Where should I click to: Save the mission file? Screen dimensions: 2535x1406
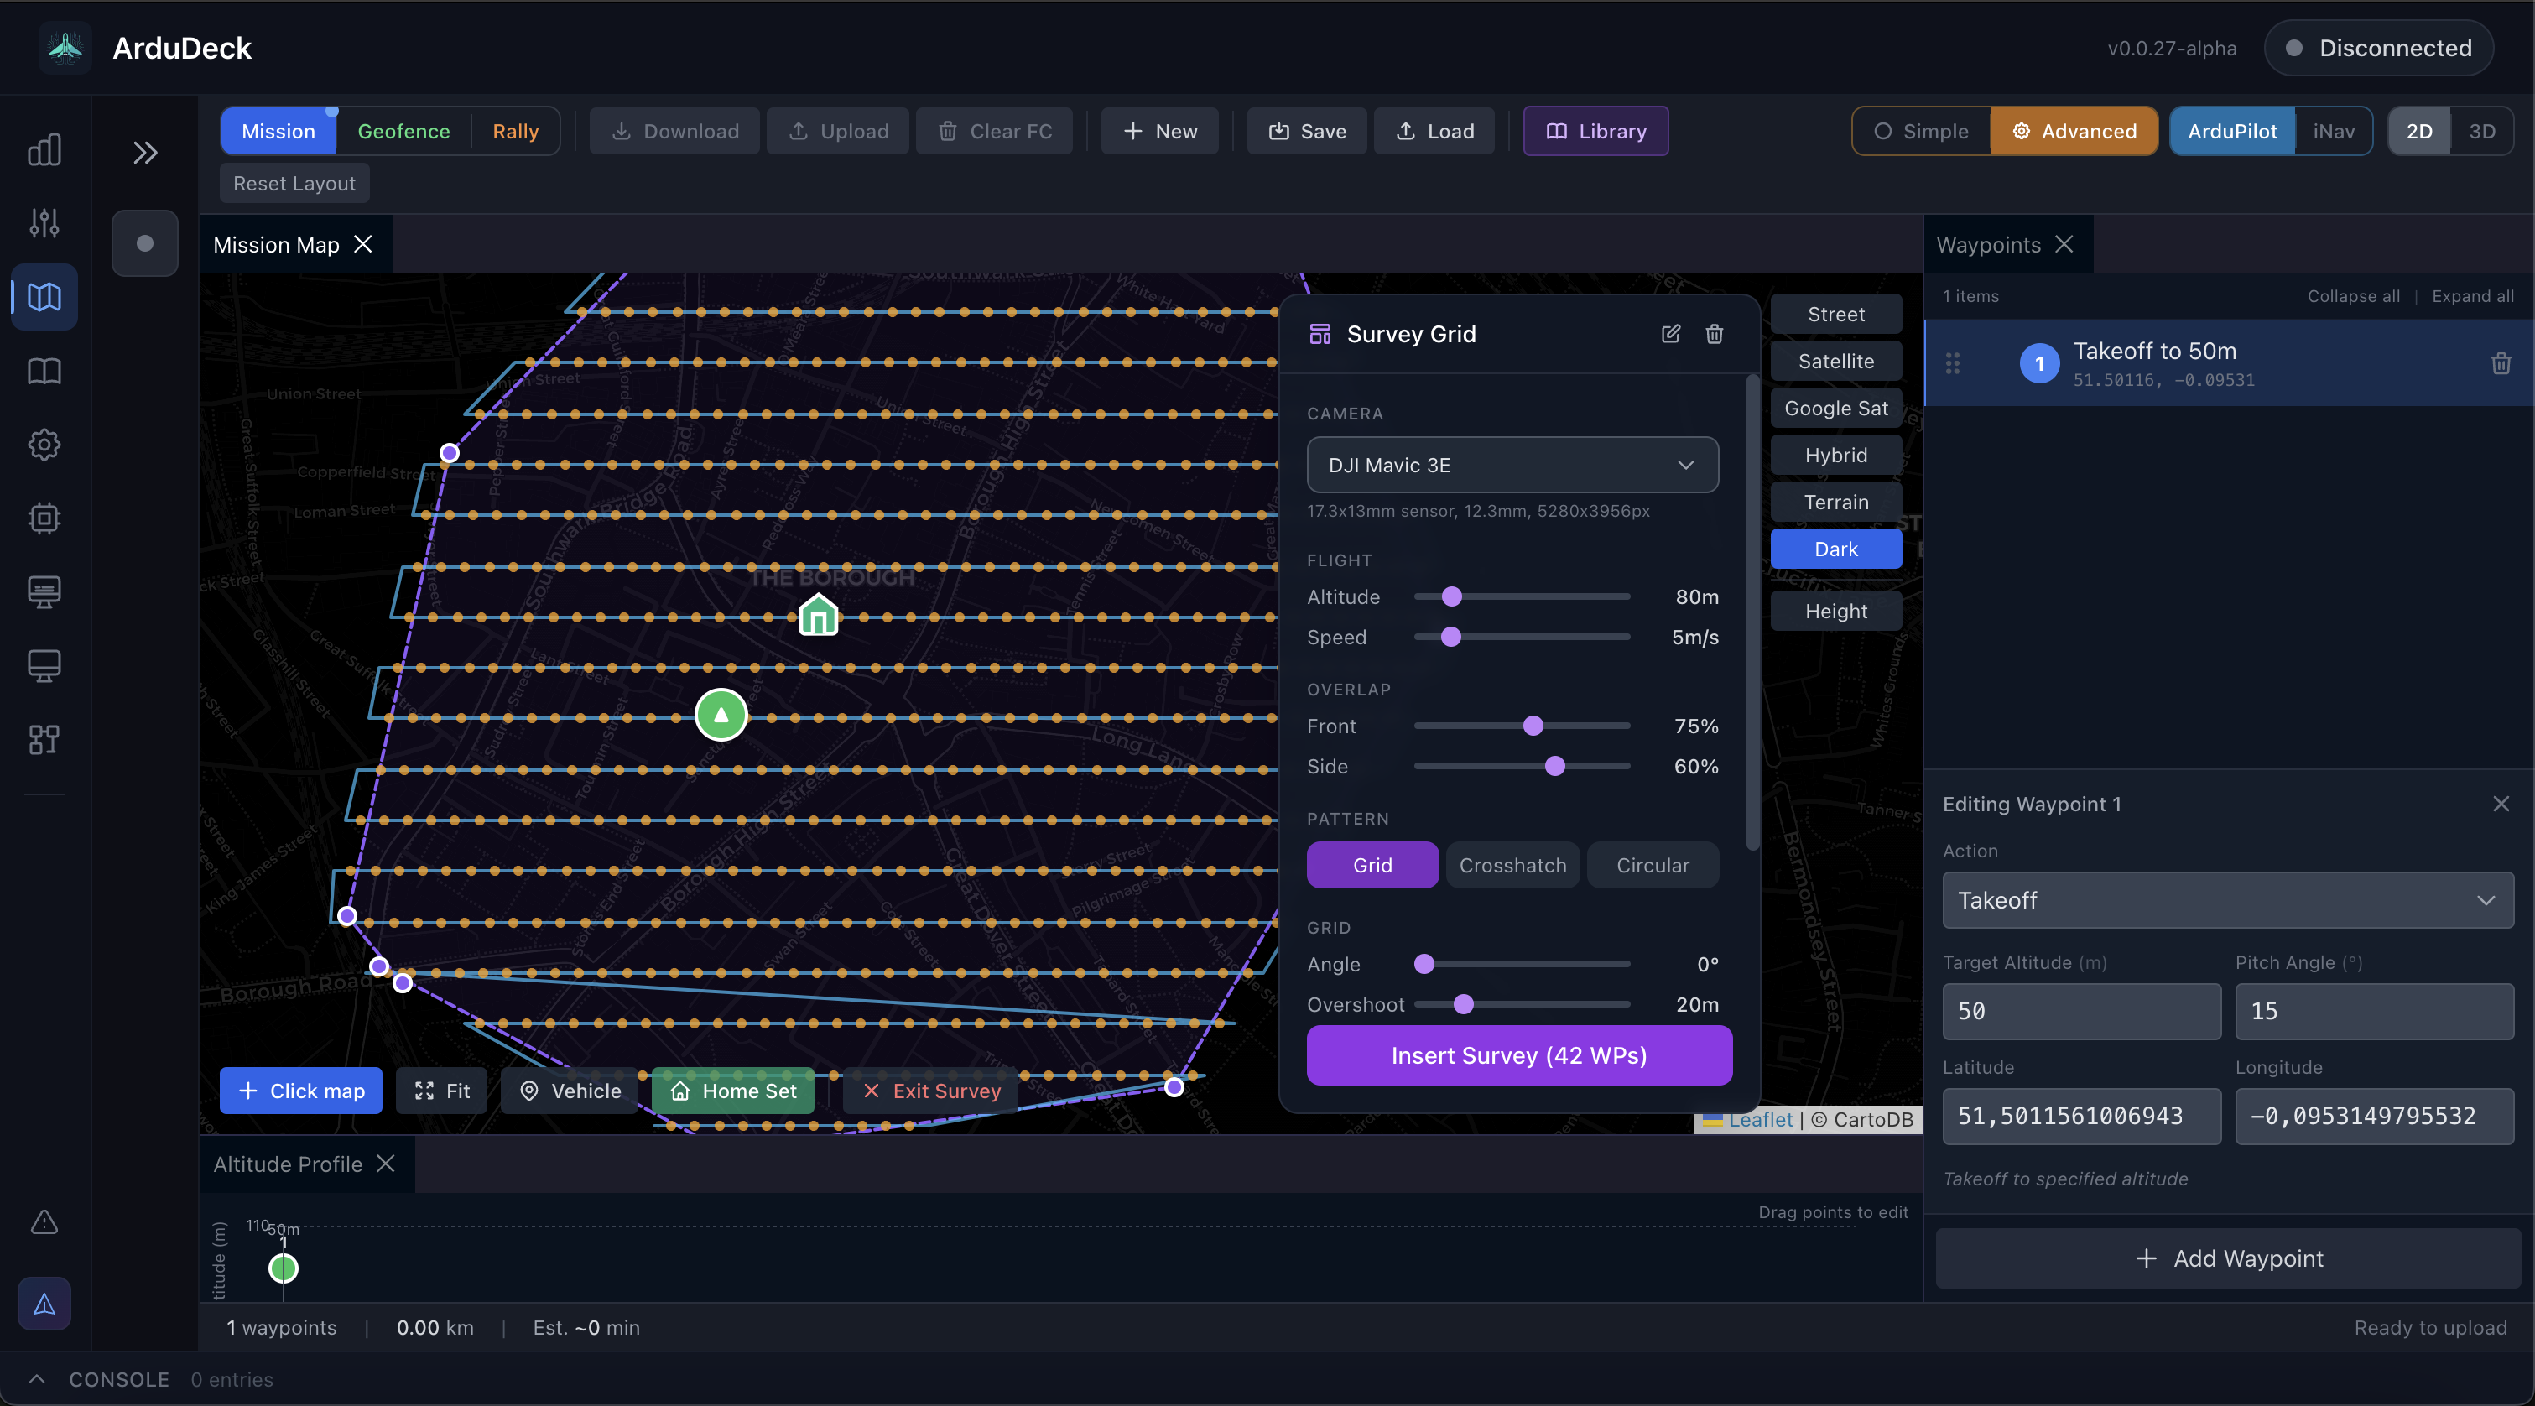[x=1307, y=131]
